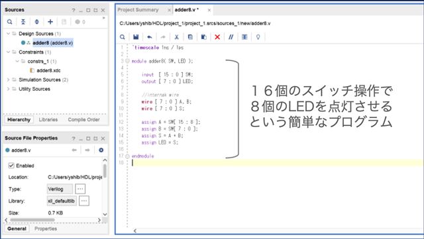Select adder8 (adder8.v) in Design Sources
This screenshot has width=424, height=239.
coord(53,43)
